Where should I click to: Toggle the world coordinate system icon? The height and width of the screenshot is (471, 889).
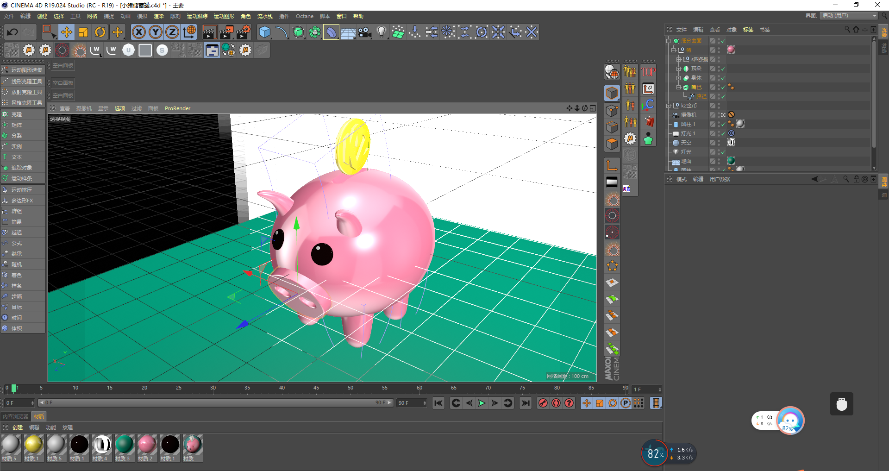coord(189,32)
